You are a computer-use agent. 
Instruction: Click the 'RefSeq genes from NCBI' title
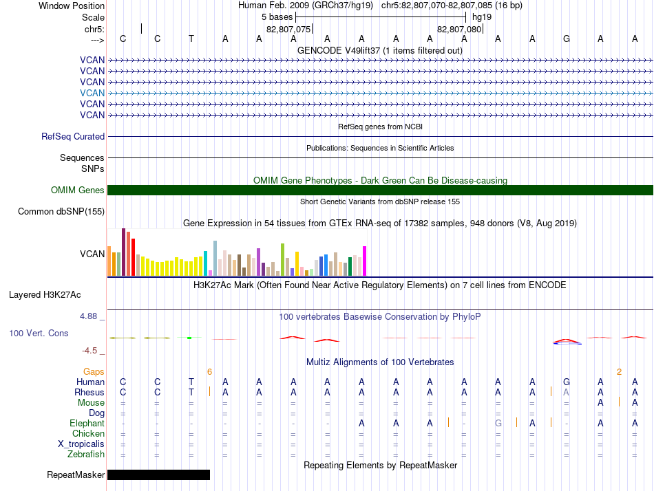(380, 127)
